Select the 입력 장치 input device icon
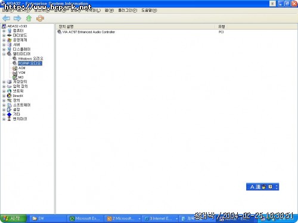 click(x=10, y=86)
